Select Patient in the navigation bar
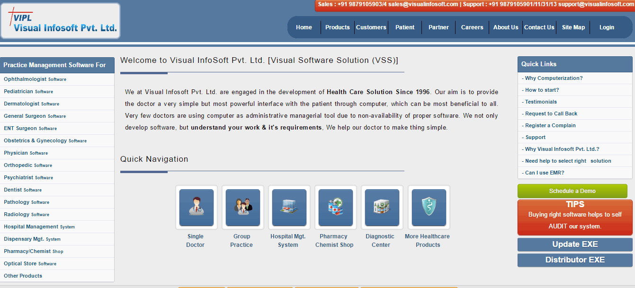 (405, 27)
